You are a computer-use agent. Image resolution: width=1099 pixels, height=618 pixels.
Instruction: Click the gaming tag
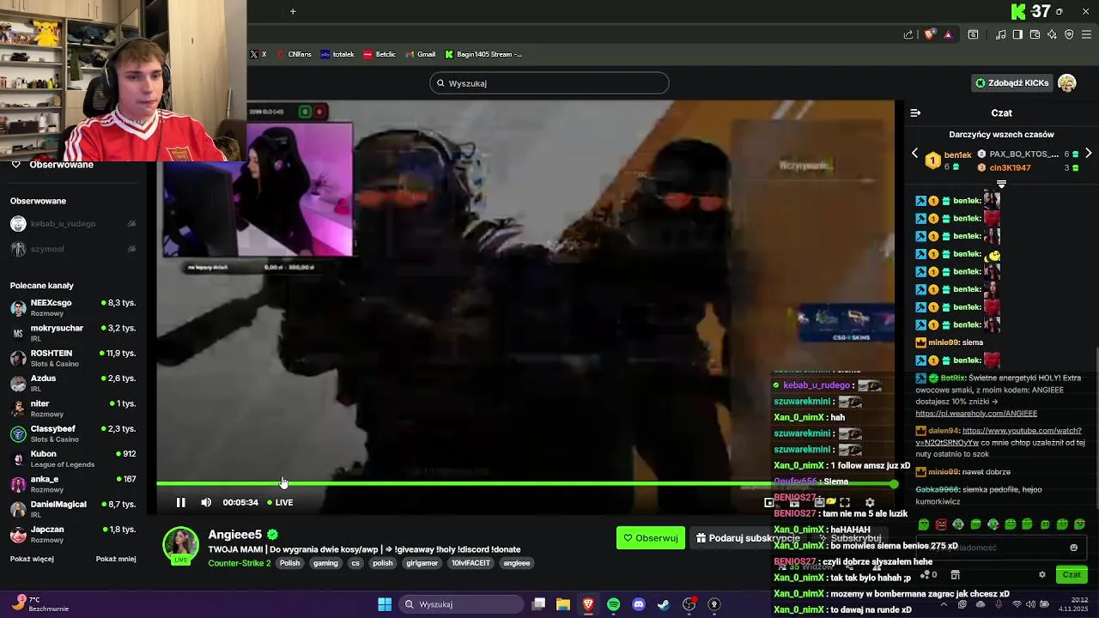325,563
